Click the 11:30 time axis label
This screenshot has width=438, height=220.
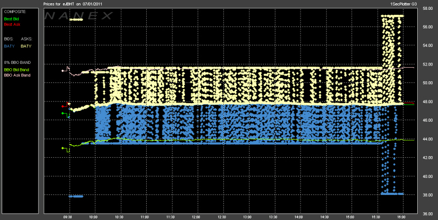tap(171, 216)
